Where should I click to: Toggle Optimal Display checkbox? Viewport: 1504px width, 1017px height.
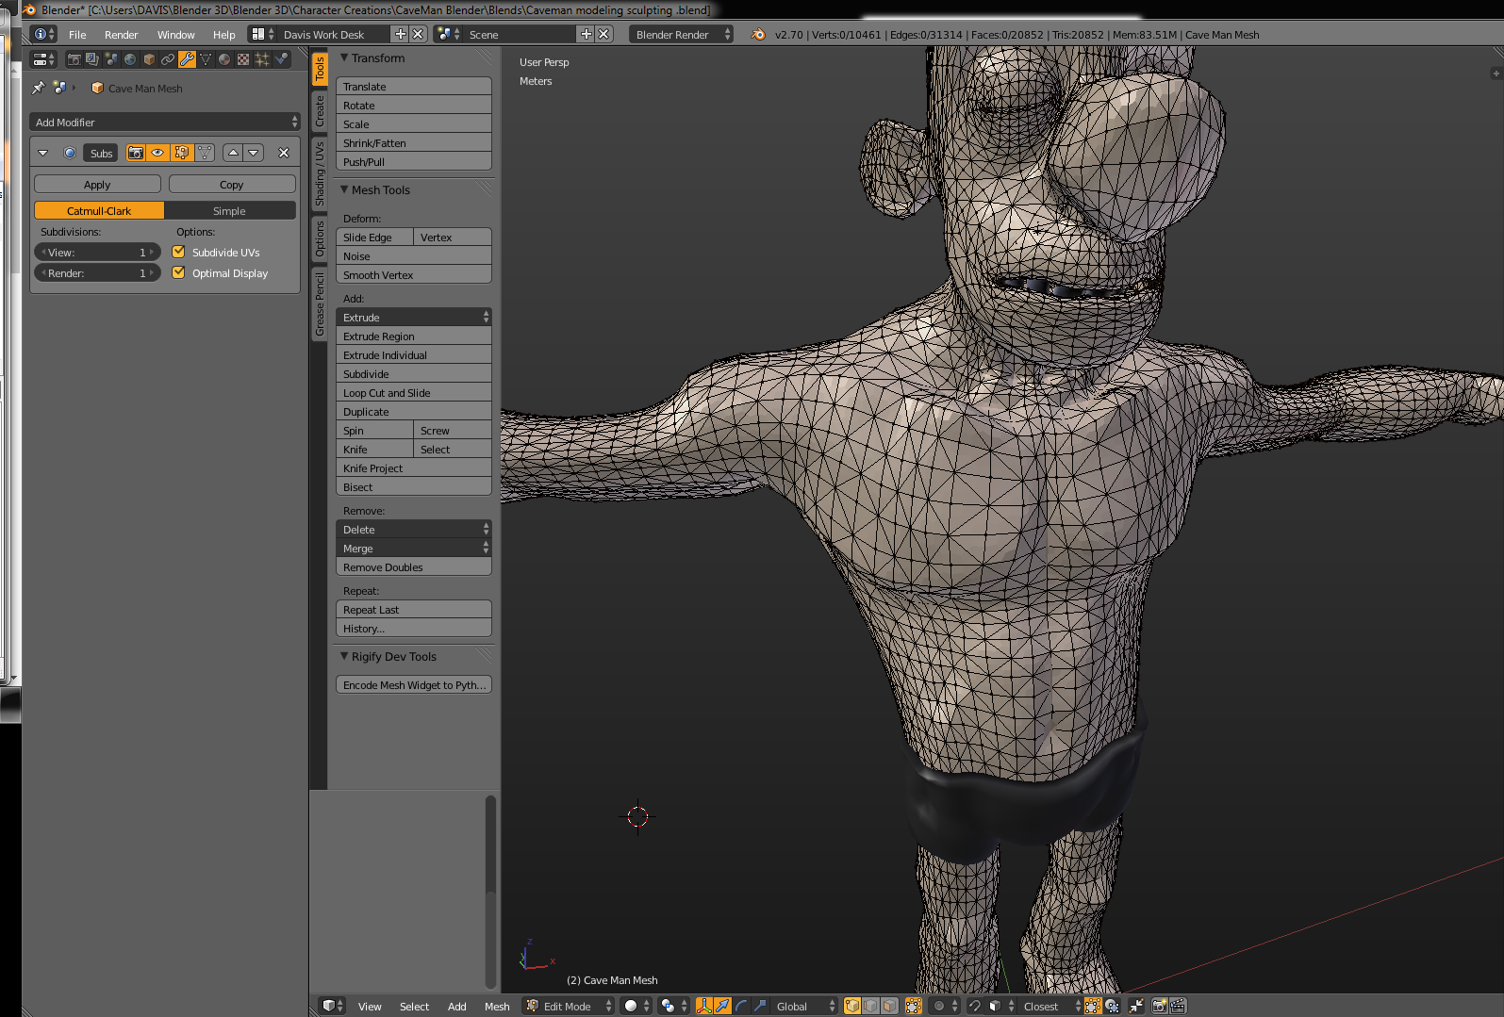coord(178,272)
